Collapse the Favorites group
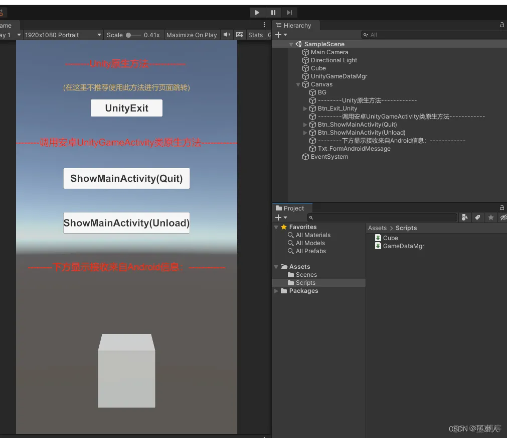 276,227
